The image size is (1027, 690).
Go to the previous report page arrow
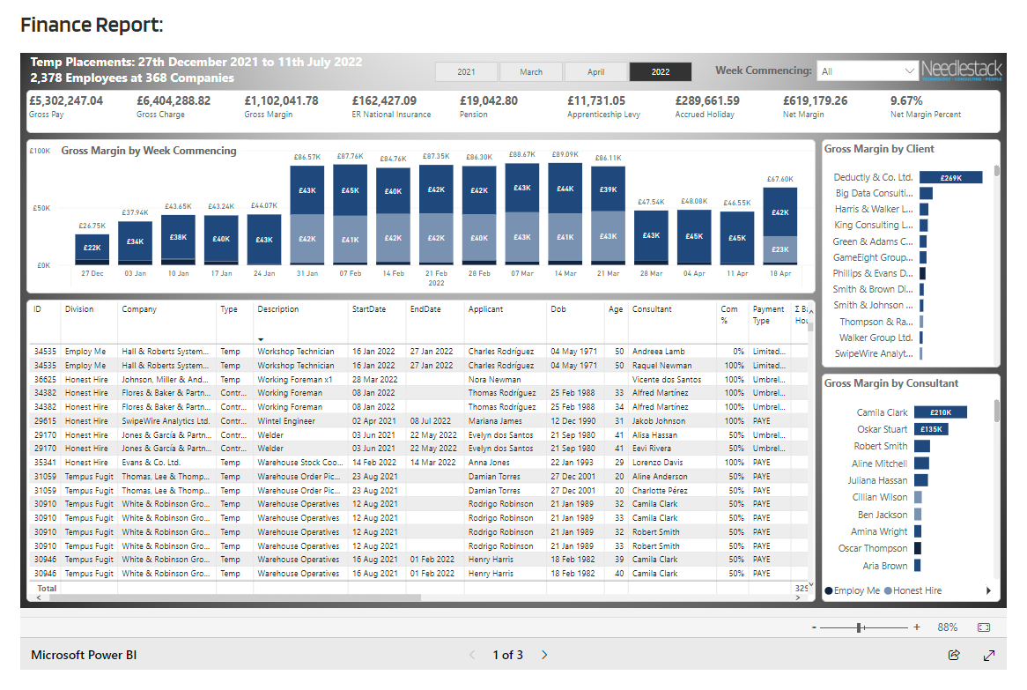point(472,655)
